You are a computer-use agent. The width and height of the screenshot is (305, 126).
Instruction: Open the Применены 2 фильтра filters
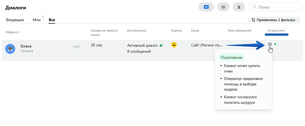[x=273, y=20]
